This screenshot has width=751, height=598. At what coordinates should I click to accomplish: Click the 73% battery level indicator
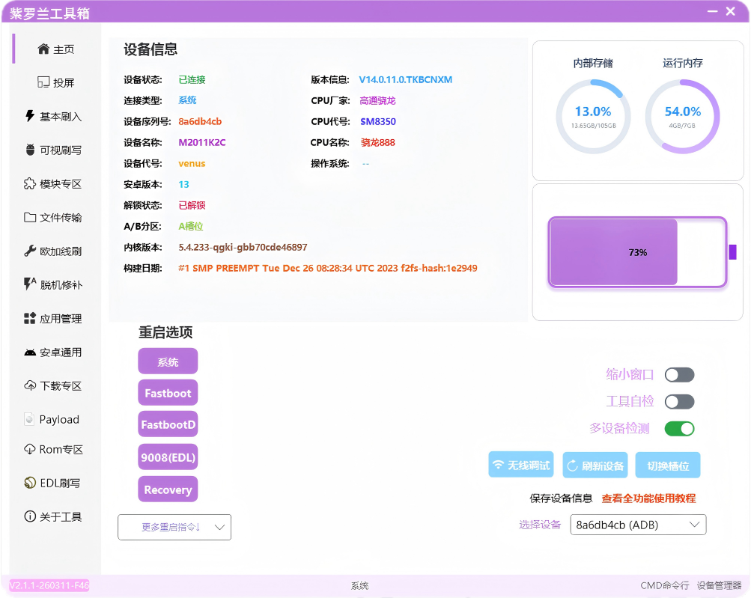point(637,252)
